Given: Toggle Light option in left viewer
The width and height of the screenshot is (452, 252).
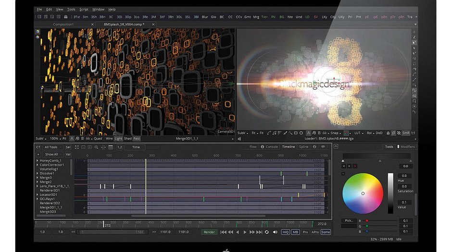Looking at the screenshot, I should pyautogui.click(x=118, y=139).
